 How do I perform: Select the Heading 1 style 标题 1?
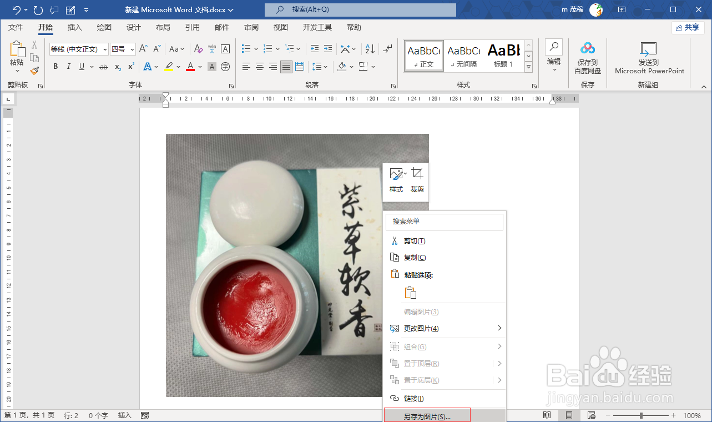(503, 56)
